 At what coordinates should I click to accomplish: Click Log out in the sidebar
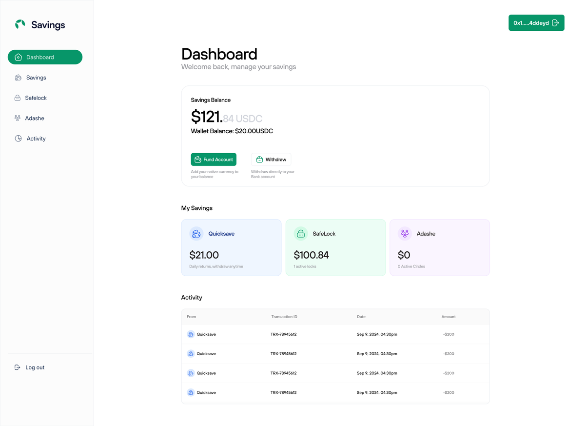click(30, 367)
